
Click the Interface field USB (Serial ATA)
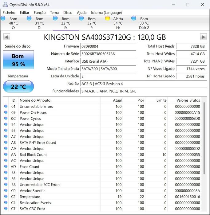108,61
